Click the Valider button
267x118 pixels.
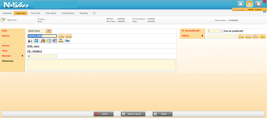(163, 114)
